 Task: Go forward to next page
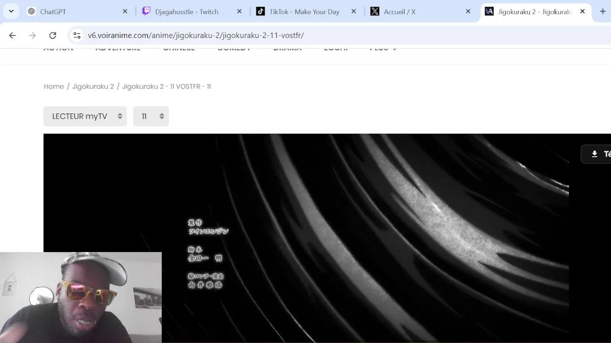(32, 35)
